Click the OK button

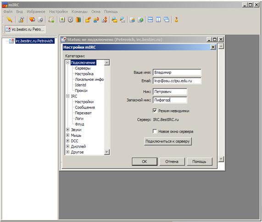(145, 162)
